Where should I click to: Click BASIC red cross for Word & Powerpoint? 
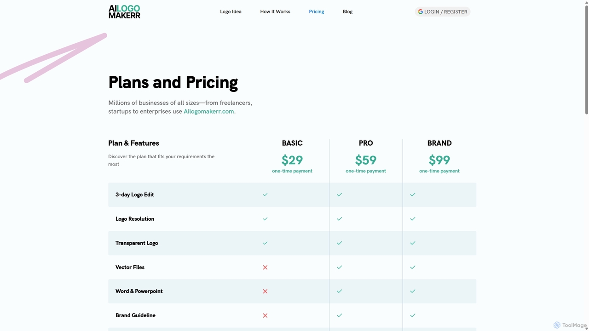pos(265,291)
